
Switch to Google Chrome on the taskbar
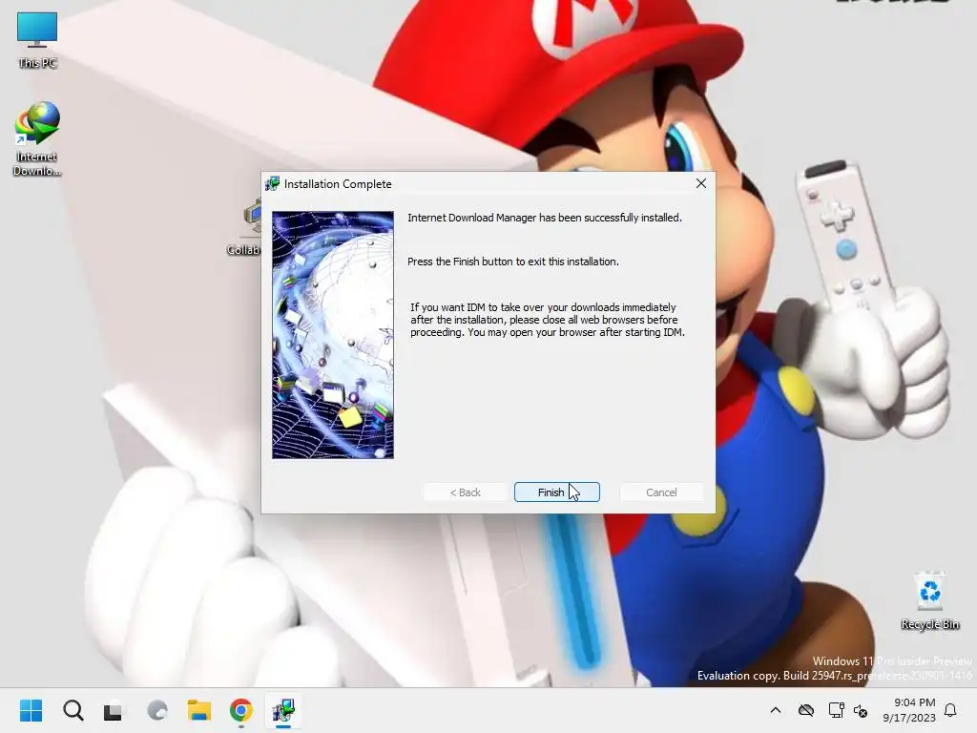pyautogui.click(x=241, y=710)
